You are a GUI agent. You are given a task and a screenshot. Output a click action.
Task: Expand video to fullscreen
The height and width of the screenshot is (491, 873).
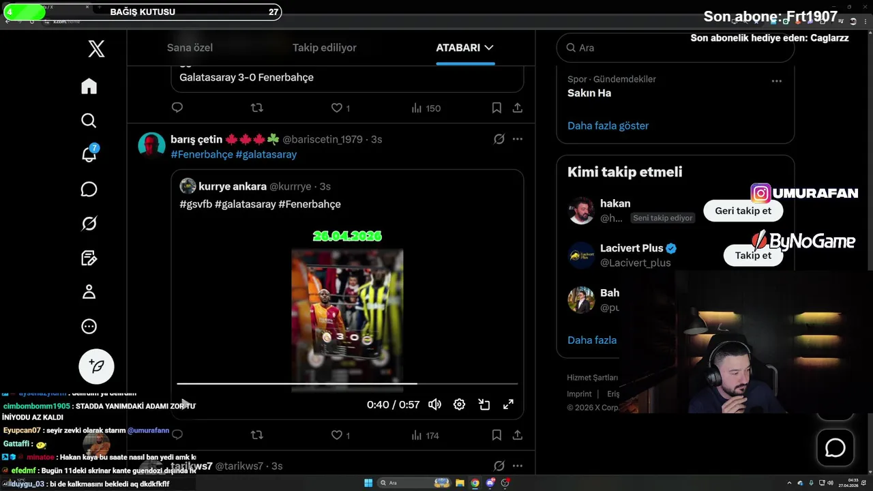click(x=509, y=404)
